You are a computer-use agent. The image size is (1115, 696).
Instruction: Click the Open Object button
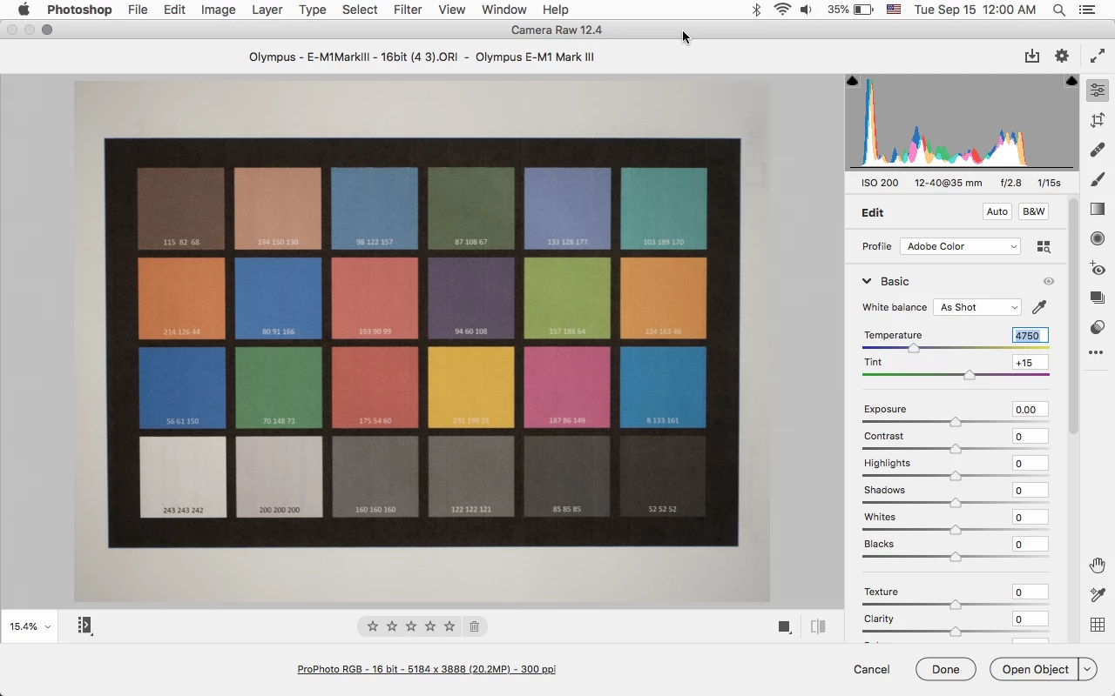(1035, 669)
